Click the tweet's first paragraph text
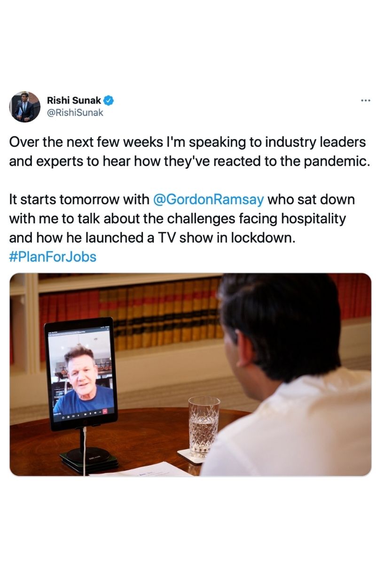The height and width of the screenshot is (566, 376). [188, 151]
